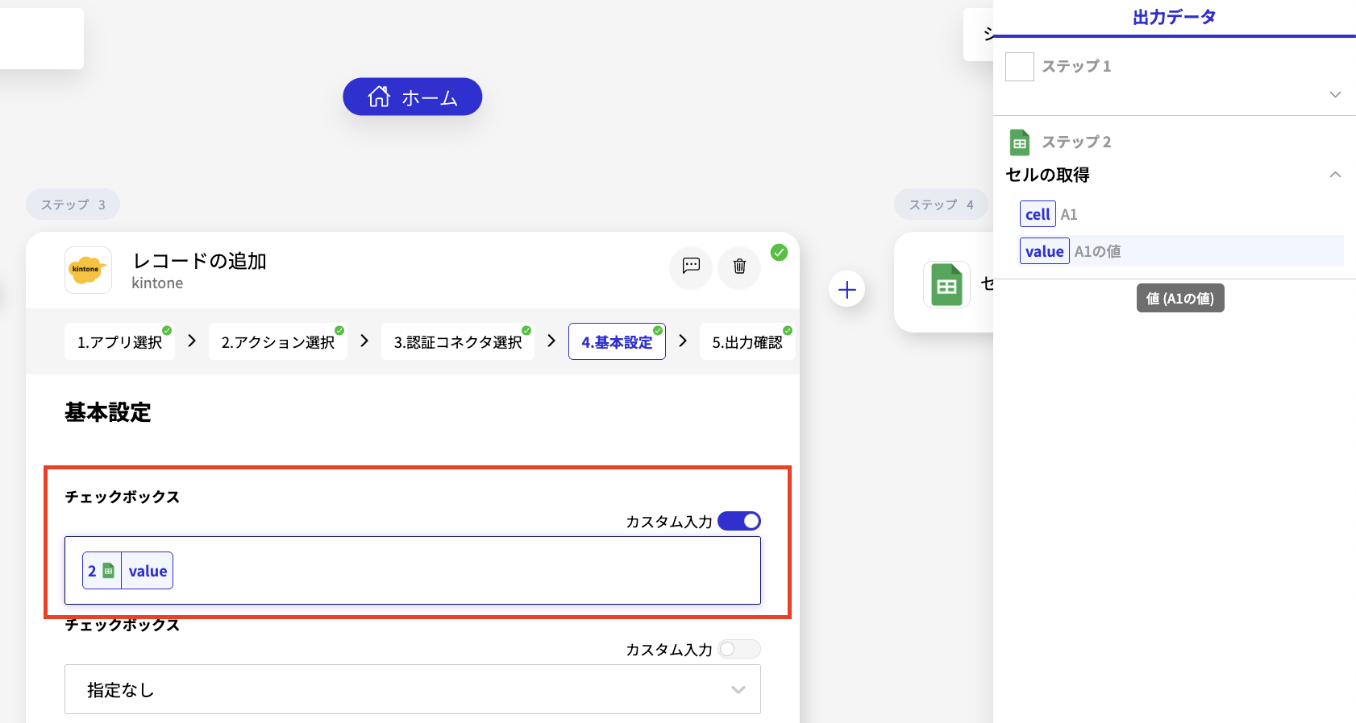Screen dimensions: 1356x723
Task: Click the ステップ 2 label in output panel
Action: (1076, 142)
